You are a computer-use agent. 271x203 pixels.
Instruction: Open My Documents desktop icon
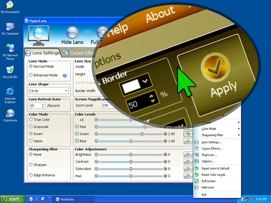pos(10,7)
